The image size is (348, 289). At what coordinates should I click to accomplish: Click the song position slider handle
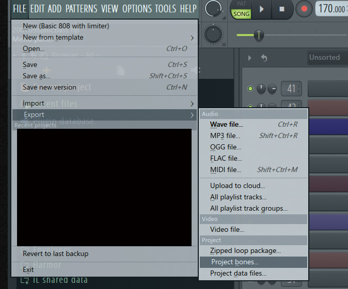259,35
